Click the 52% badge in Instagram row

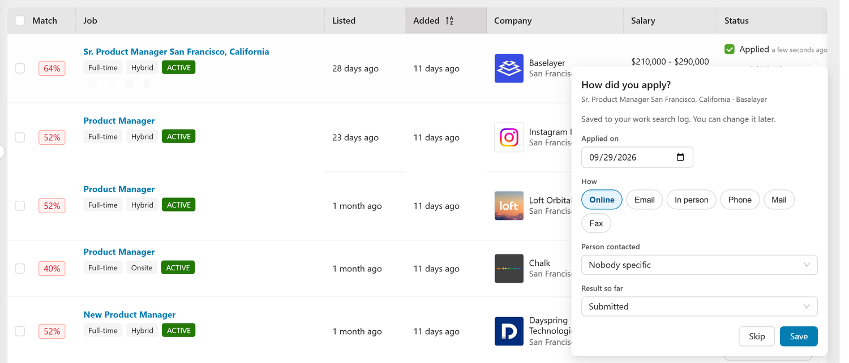(x=52, y=137)
